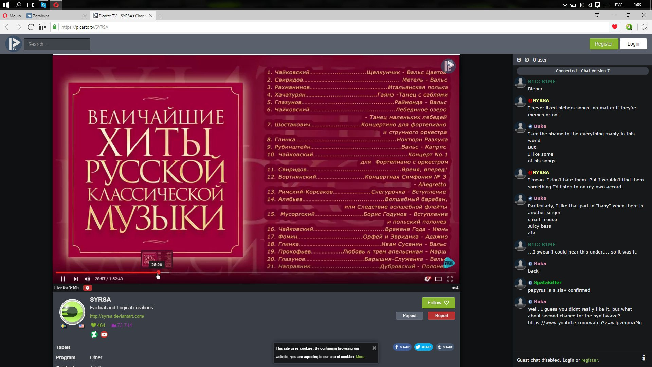Screen dimensions: 652x367
Task: Click the red stream alert icon
Action: point(87,288)
